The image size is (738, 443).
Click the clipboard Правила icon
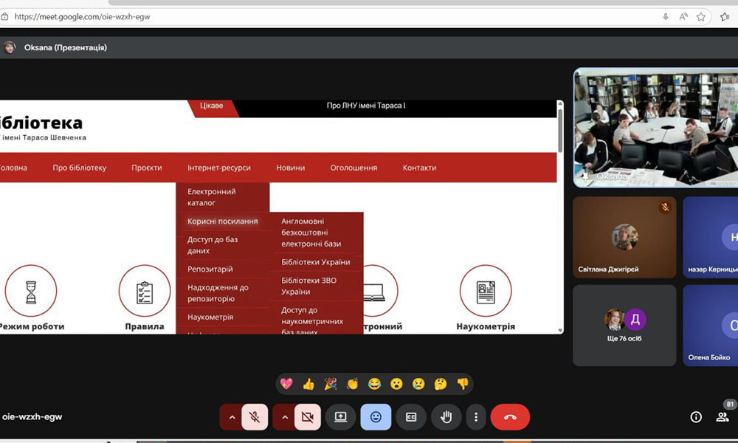click(x=145, y=291)
